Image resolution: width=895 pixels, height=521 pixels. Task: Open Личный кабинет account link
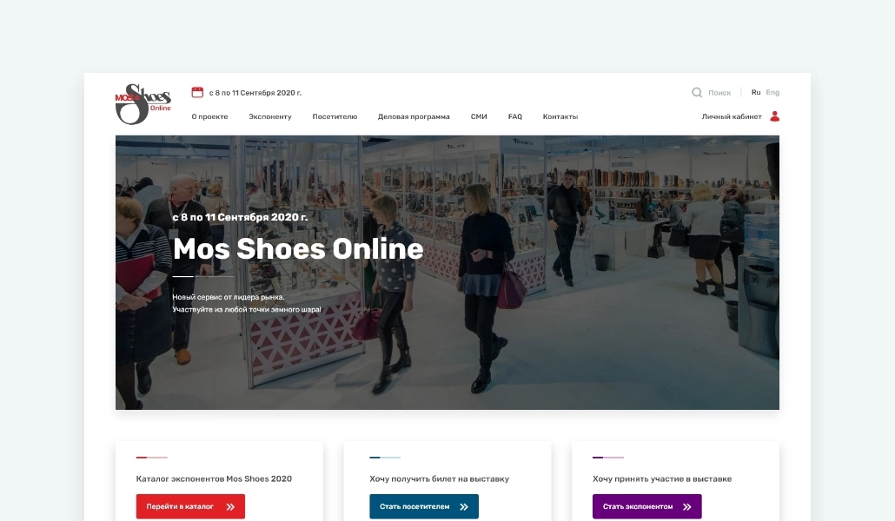pos(732,116)
